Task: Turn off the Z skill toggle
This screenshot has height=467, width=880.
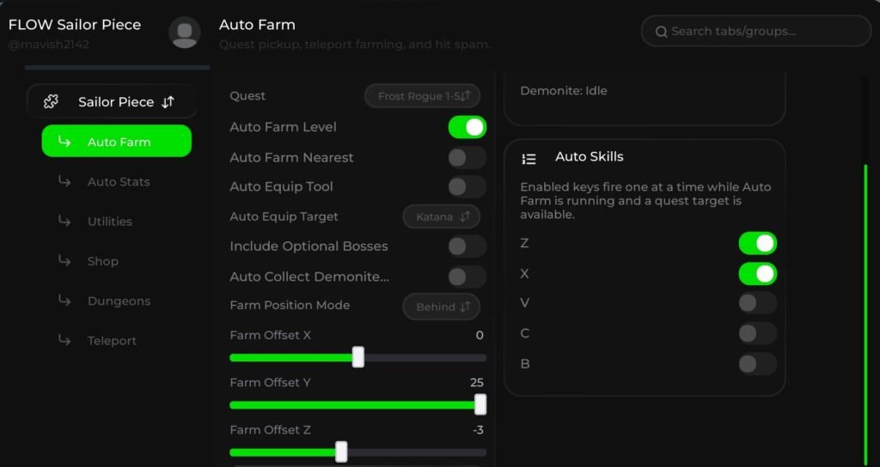Action: [757, 244]
